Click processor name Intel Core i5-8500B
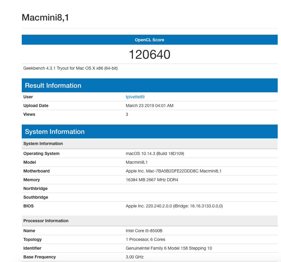Image resolution: width=281 pixels, height=262 pixels. click(144, 231)
